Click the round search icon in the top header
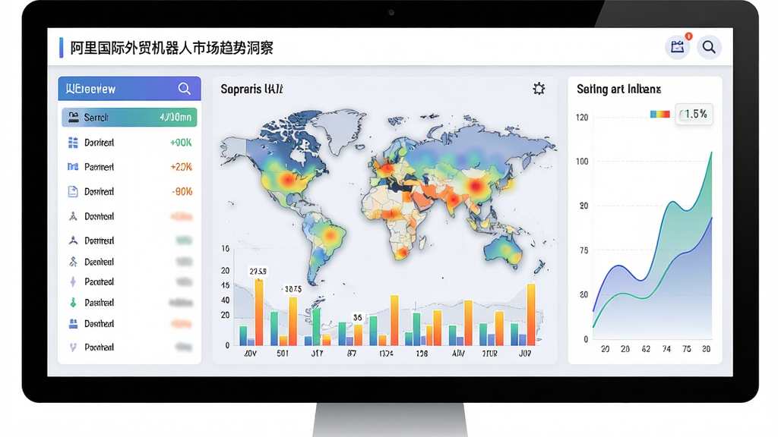This screenshot has height=437, width=778. (x=709, y=47)
